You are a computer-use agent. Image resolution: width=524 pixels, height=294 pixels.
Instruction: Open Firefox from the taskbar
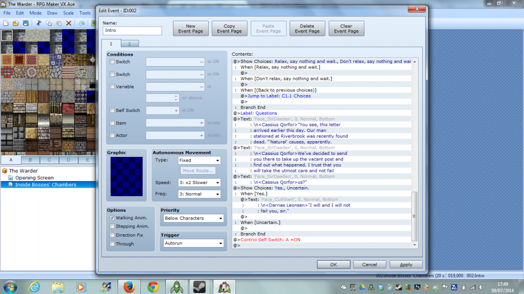click(x=129, y=286)
